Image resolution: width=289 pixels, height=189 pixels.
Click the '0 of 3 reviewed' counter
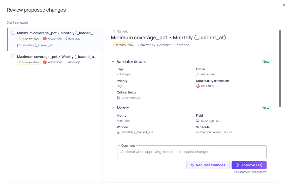pos(17,23)
